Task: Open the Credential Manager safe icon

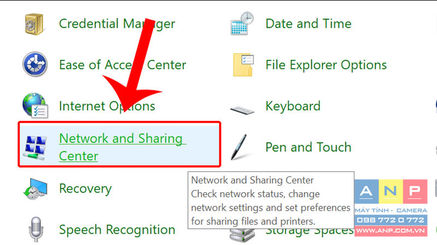Action: point(34,24)
